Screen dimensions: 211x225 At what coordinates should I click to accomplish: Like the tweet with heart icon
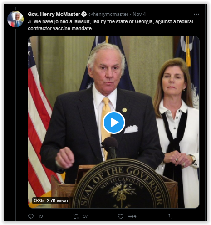(x=121, y=216)
